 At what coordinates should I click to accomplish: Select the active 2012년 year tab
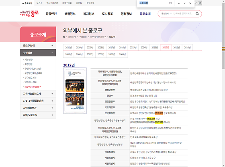166,48
